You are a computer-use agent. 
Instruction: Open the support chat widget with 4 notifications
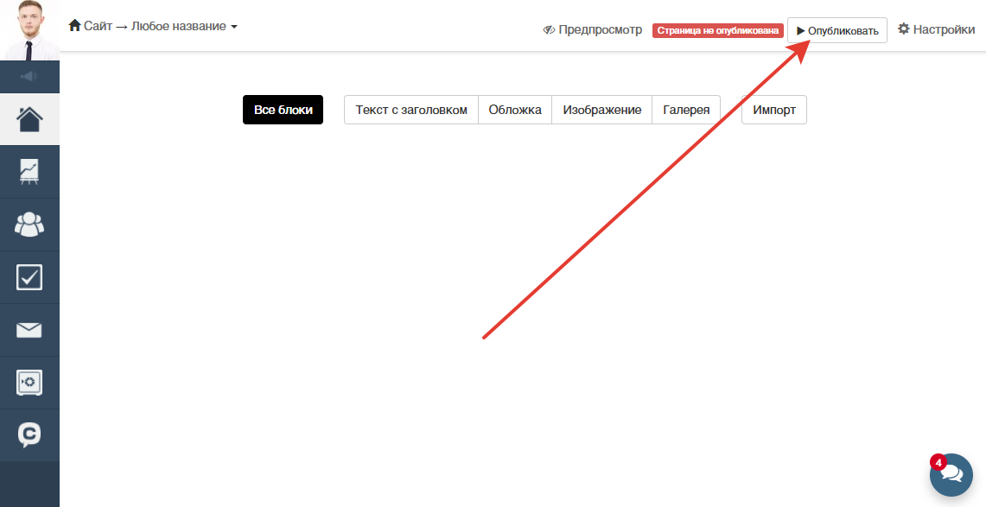coord(951,475)
